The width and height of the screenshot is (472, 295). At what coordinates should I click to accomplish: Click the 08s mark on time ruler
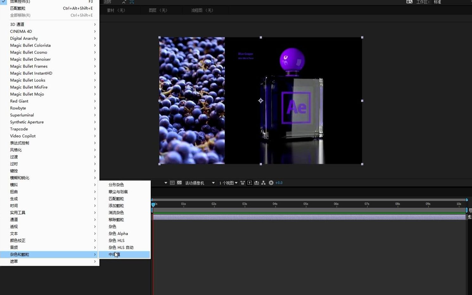pyautogui.click(x=398, y=204)
